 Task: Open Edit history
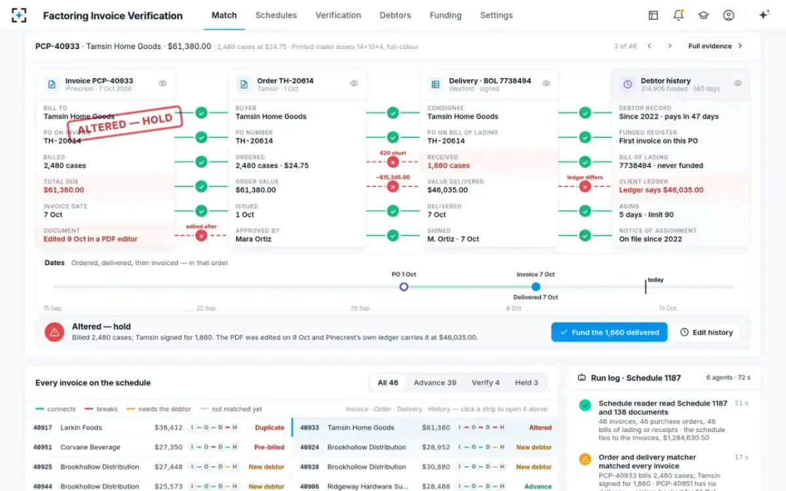pos(706,332)
